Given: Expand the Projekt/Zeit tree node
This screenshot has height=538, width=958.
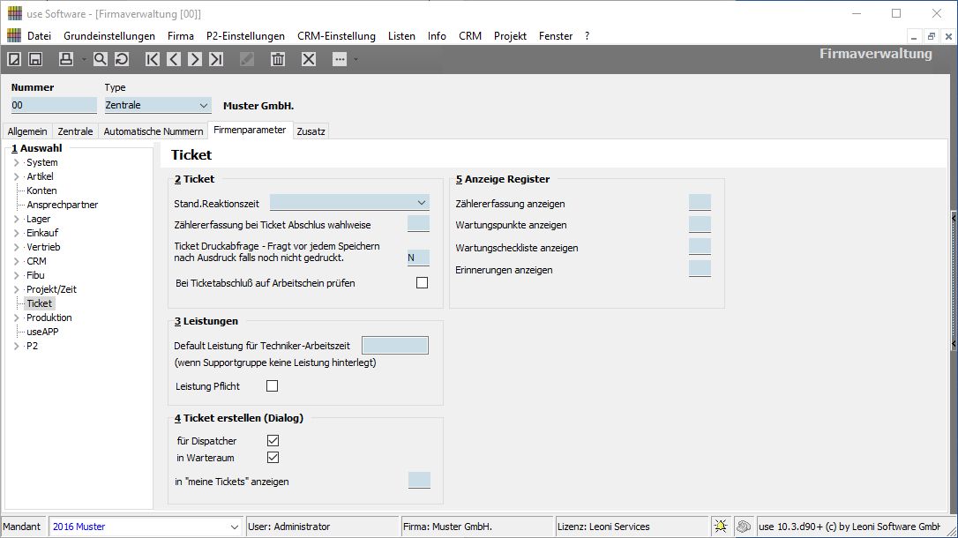Looking at the screenshot, I should (x=17, y=289).
